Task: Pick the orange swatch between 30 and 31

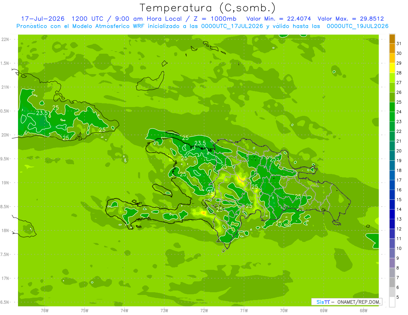Action: (392, 49)
